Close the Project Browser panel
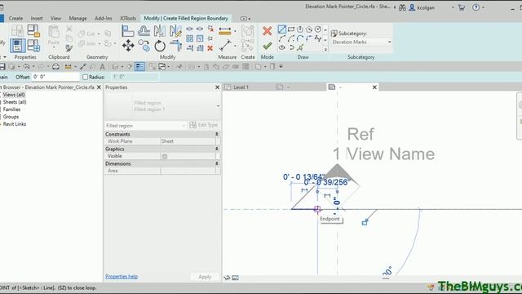The image size is (522, 294). 99,87
